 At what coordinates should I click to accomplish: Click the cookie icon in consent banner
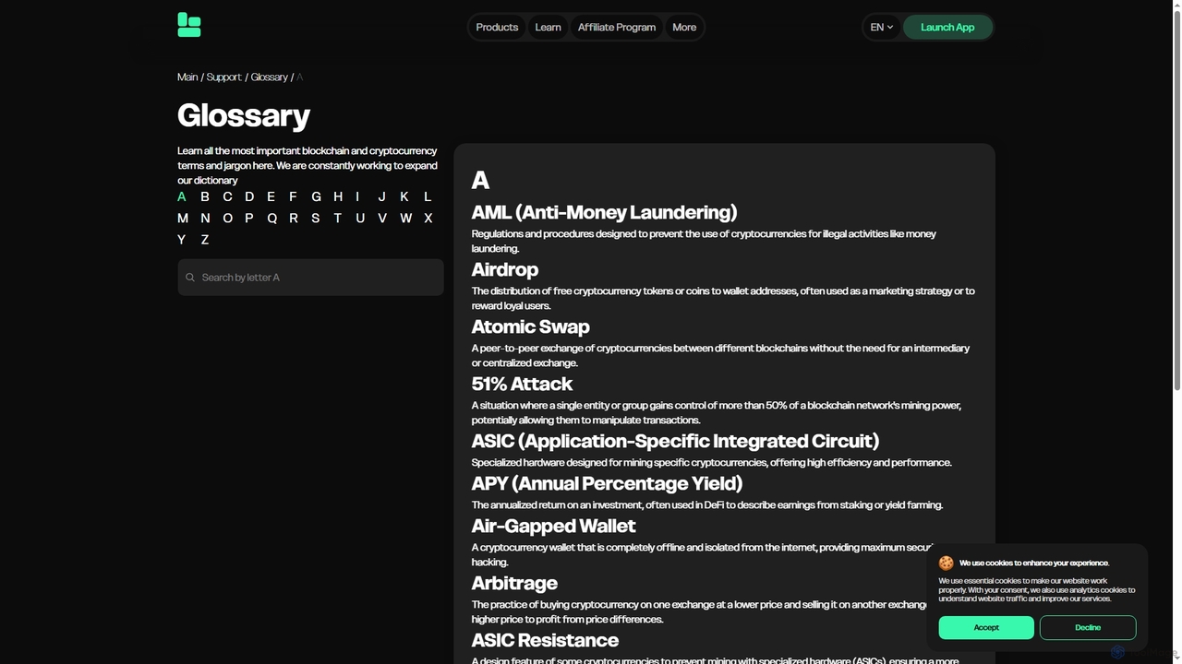(947, 563)
